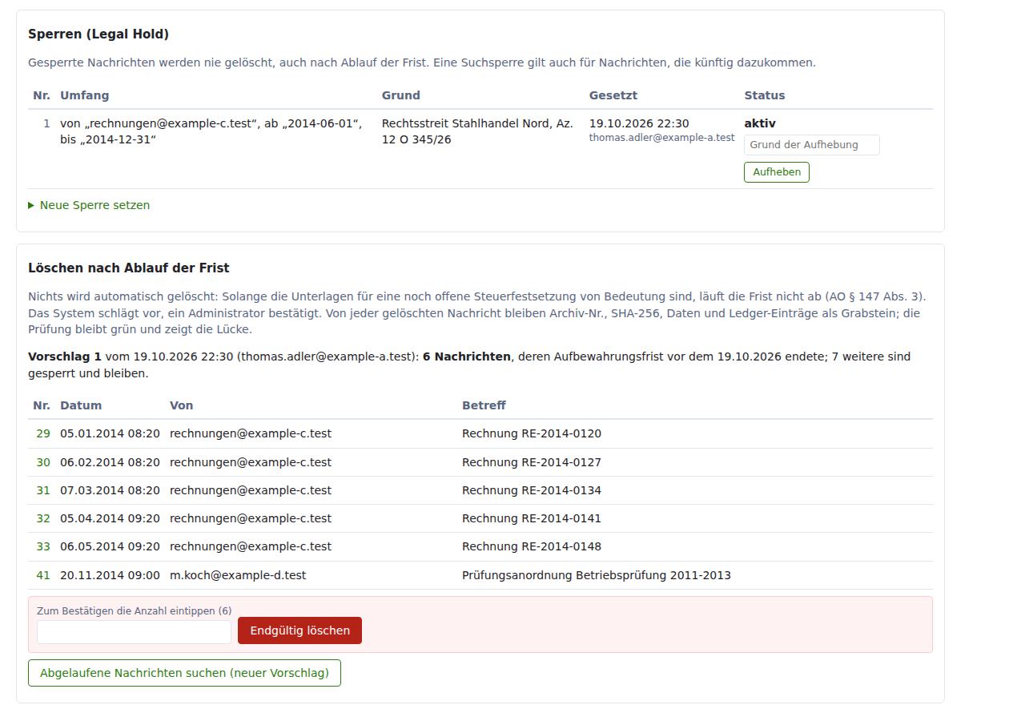This screenshot has height=713, width=1025.
Task: Click date "05.01.2014 08:20"
Action: click(110, 433)
